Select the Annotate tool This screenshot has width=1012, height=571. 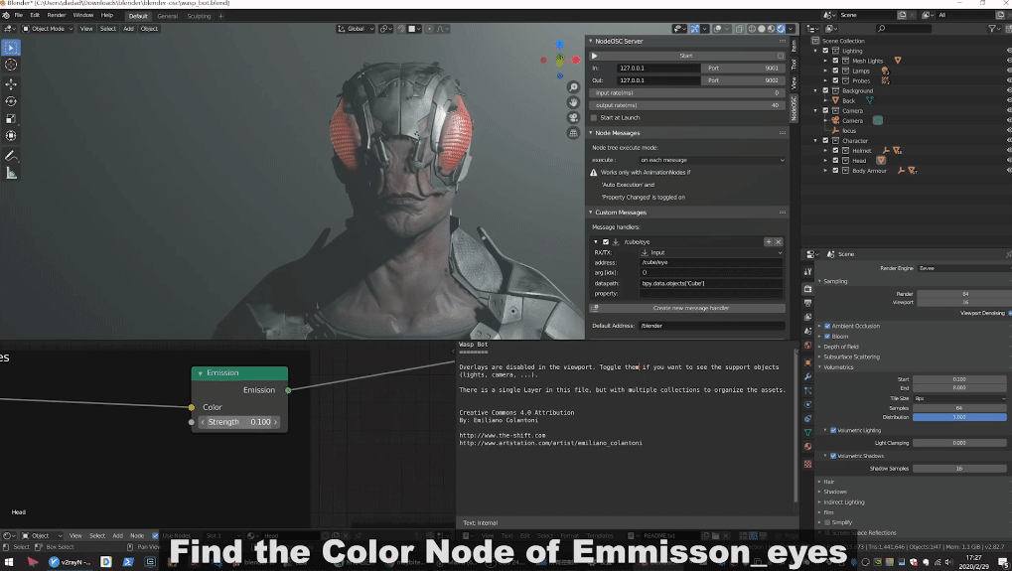click(11, 156)
